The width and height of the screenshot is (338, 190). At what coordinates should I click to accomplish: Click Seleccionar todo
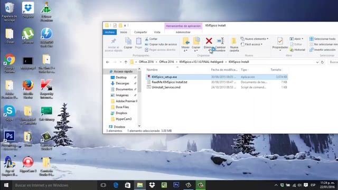(323, 39)
